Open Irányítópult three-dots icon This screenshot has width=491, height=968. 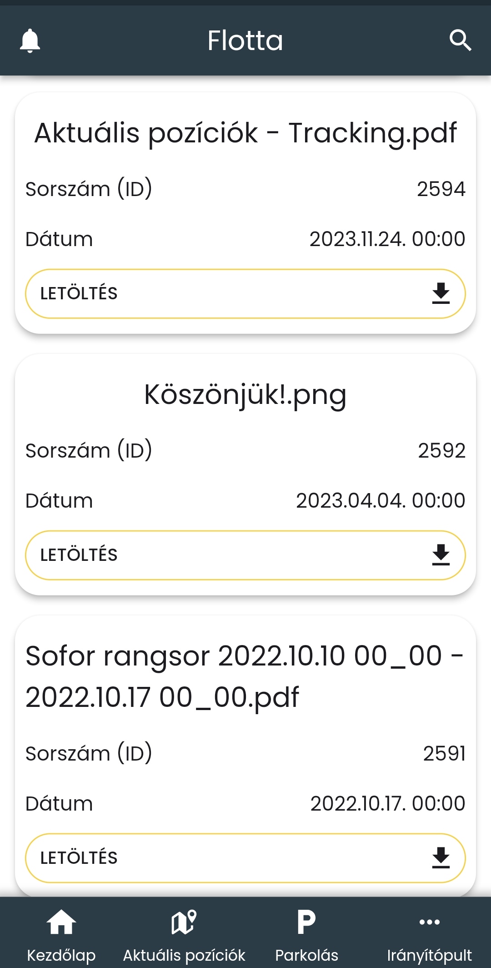429,923
